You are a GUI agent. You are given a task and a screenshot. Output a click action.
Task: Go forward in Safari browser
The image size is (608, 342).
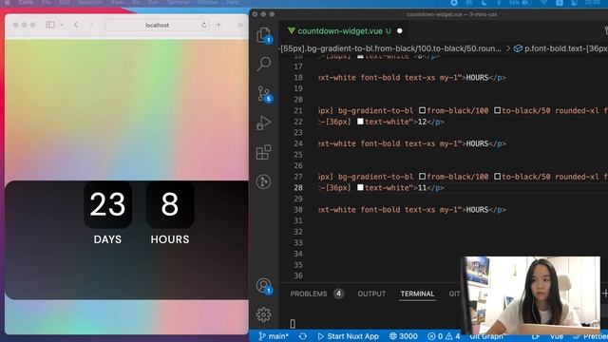[91, 25]
